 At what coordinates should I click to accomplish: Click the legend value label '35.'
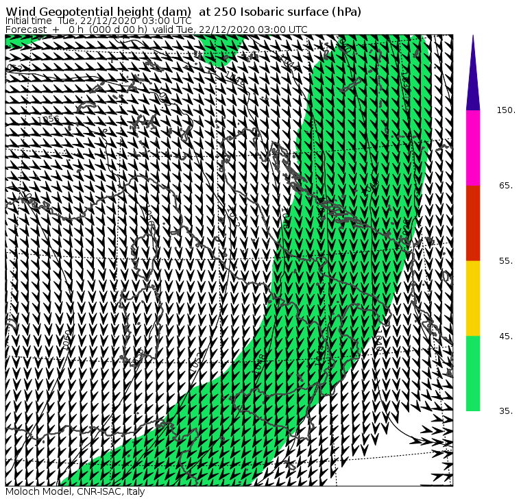coord(506,411)
